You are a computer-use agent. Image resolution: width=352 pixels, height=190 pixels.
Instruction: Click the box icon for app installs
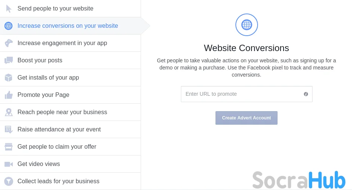click(8, 78)
